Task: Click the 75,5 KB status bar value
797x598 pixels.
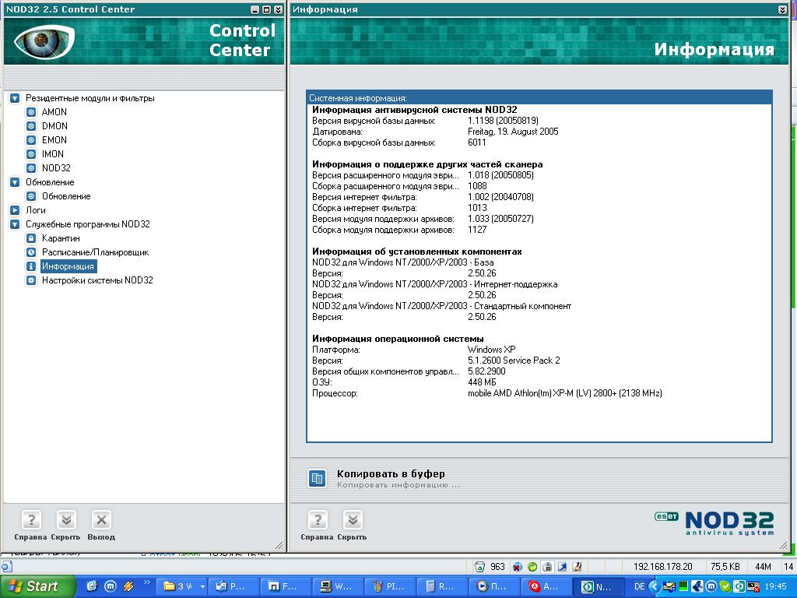Action: click(x=725, y=567)
